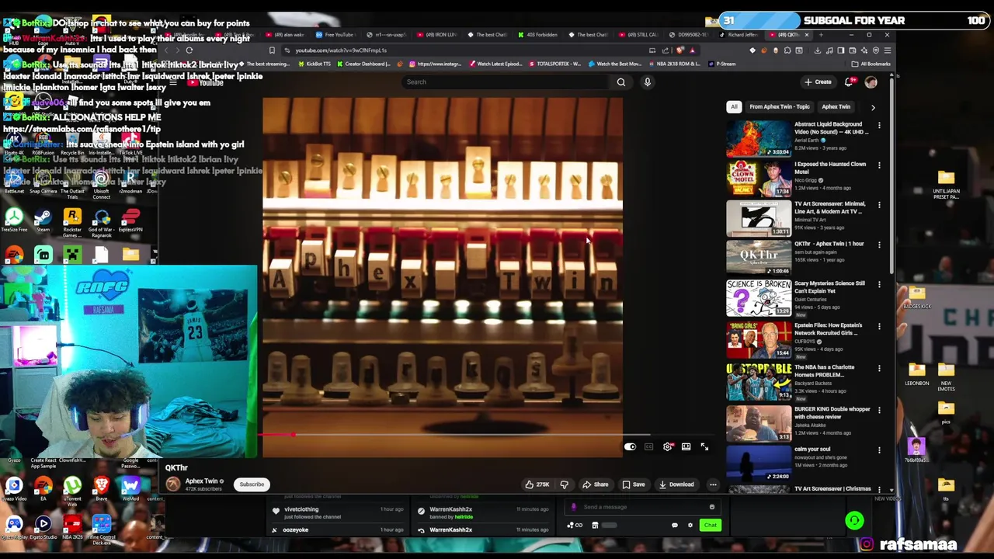Click the browser address bar URL
Screen dimensions: 994x559
[341, 50]
